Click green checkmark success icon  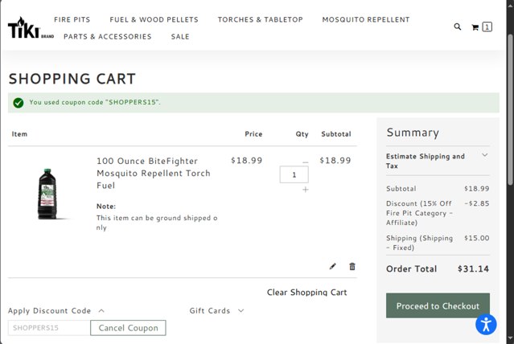pyautogui.click(x=19, y=103)
